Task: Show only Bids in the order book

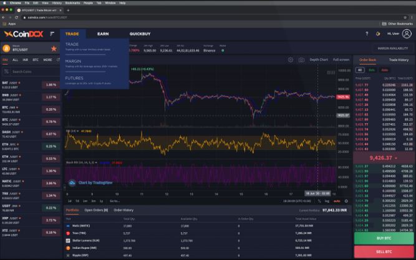Action: coord(372,70)
